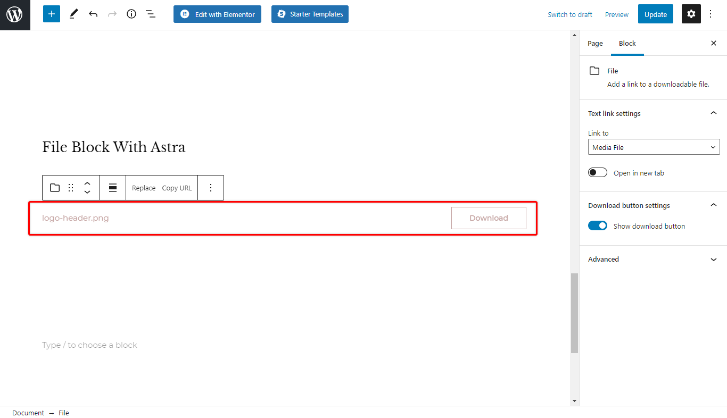Open block options via the three-dot menu
Image resolution: width=727 pixels, height=418 pixels.
click(211, 188)
